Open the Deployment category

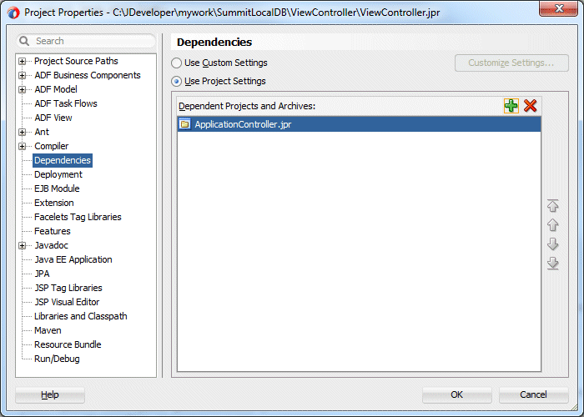pos(58,174)
